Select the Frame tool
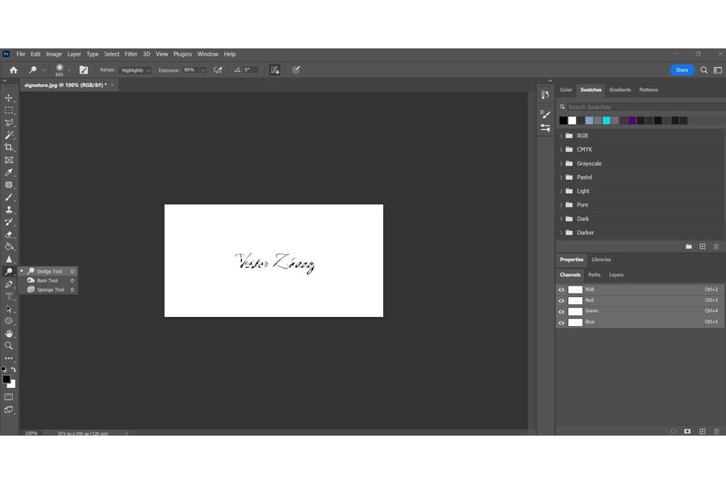Screen dimensions: 726x484 pos(9,160)
